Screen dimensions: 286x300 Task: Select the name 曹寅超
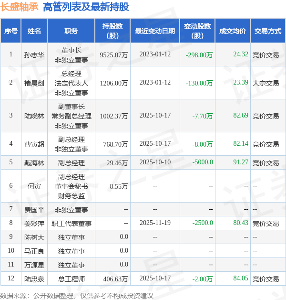[34, 144]
